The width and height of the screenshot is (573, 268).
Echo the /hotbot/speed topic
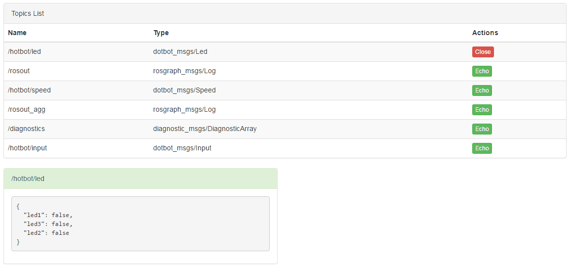[482, 90]
